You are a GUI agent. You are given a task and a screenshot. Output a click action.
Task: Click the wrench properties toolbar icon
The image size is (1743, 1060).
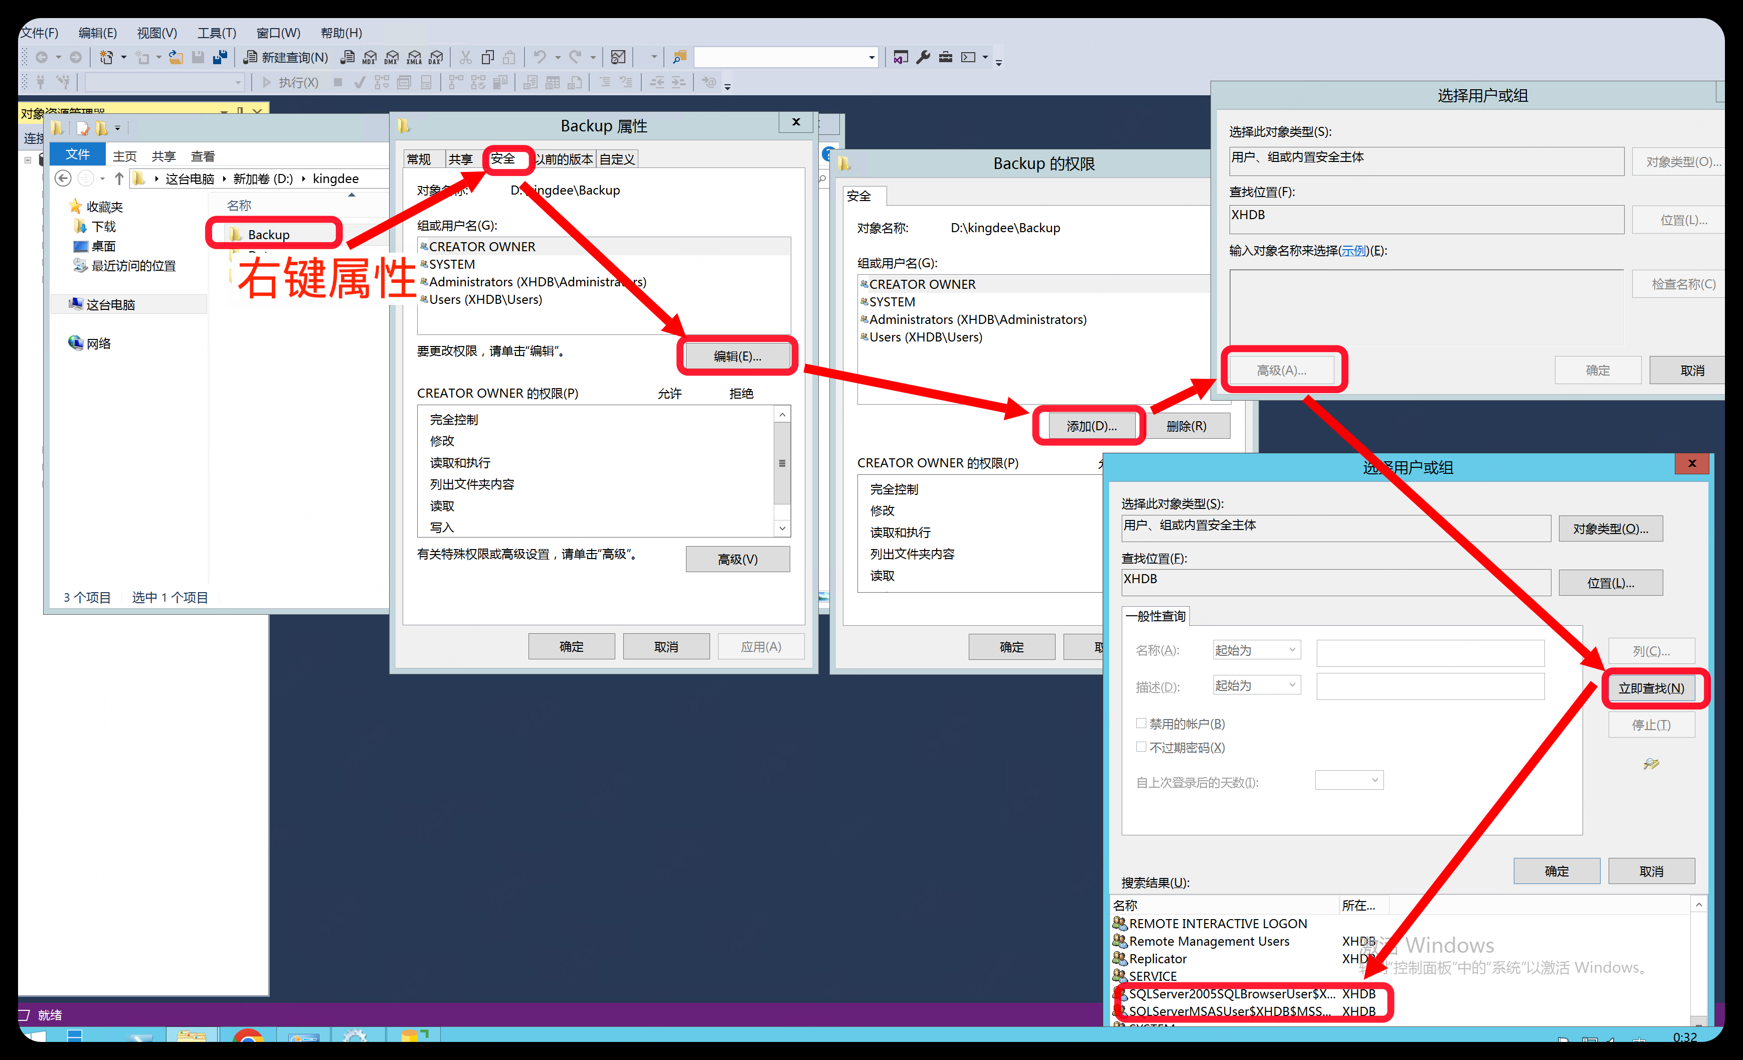[x=923, y=57]
